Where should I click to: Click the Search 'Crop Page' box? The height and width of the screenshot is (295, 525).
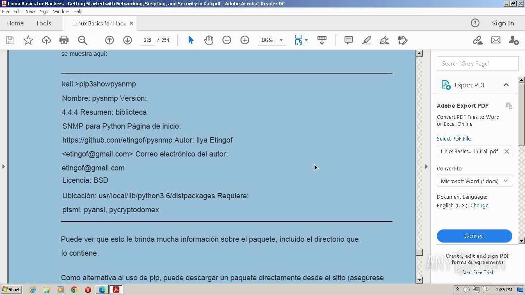[x=477, y=64]
